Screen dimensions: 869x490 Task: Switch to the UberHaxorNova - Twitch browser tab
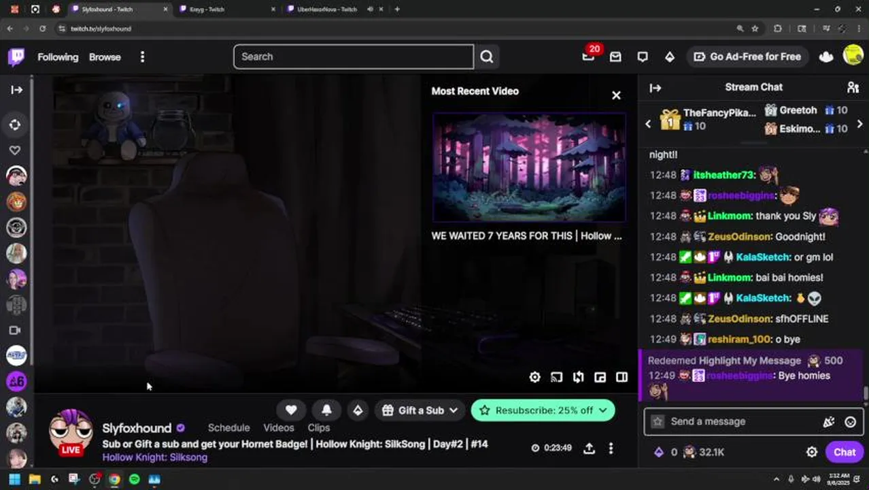(333, 10)
